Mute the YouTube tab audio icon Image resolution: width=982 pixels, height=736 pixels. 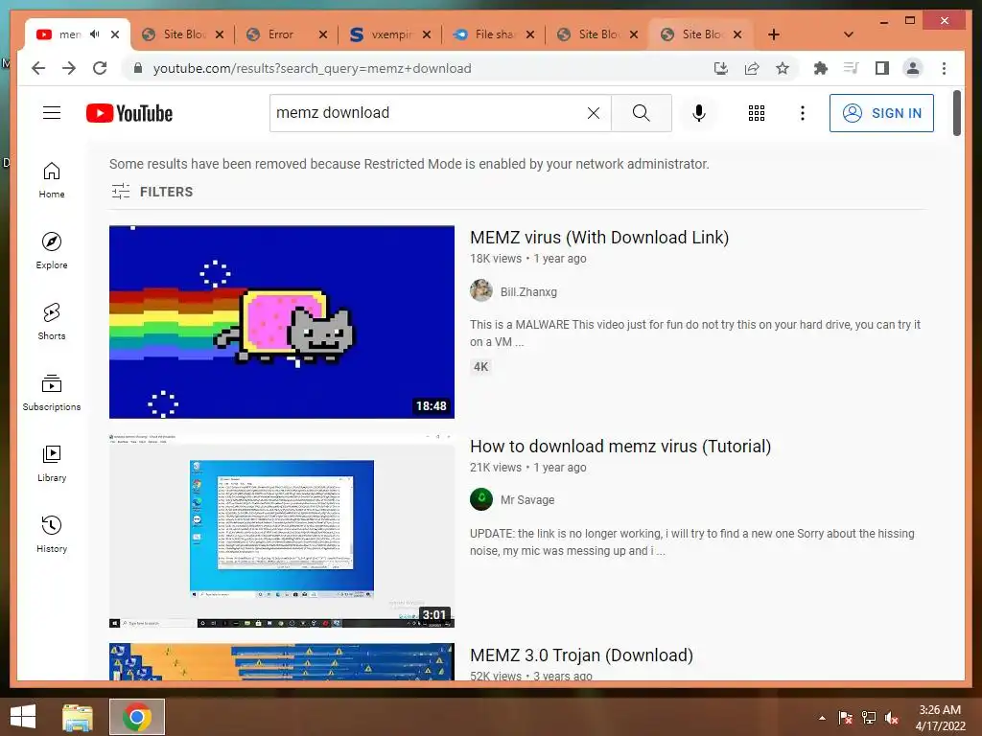(x=95, y=34)
